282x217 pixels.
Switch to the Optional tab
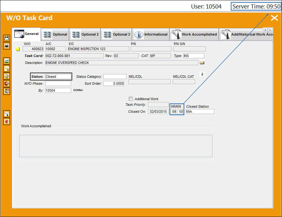[55, 34]
